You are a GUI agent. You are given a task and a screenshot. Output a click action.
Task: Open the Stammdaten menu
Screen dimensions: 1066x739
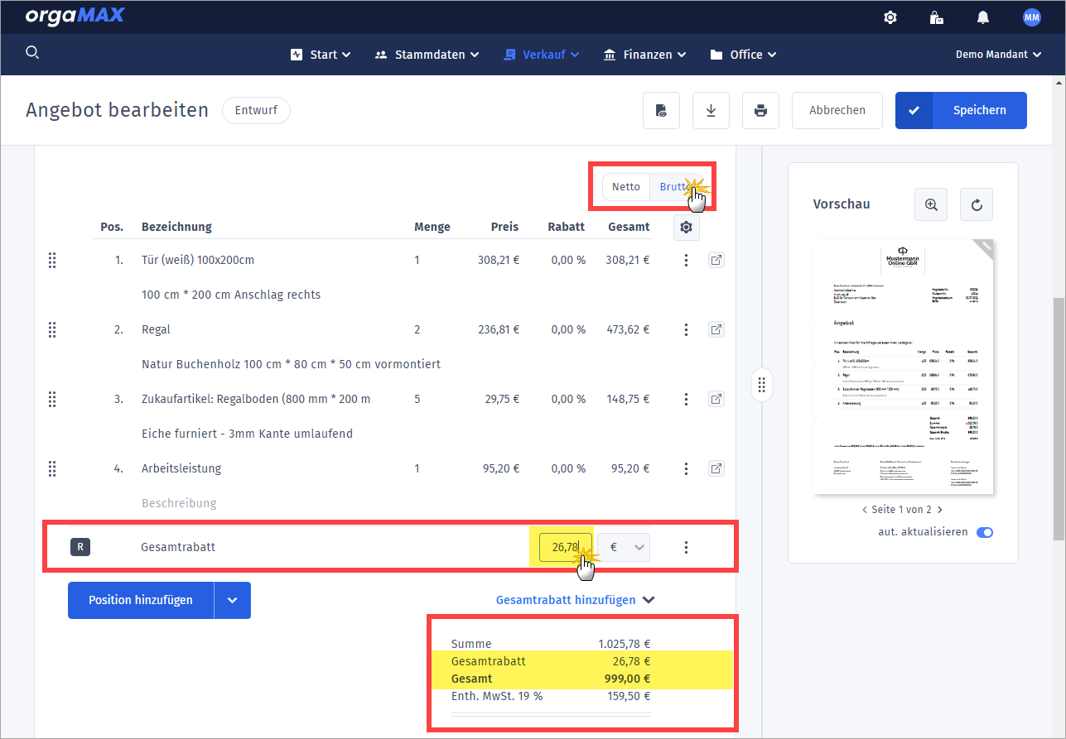[427, 55]
